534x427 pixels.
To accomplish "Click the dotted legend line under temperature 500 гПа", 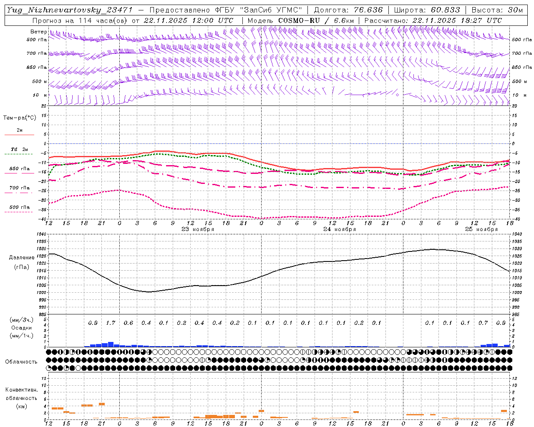I will tap(18, 212).
